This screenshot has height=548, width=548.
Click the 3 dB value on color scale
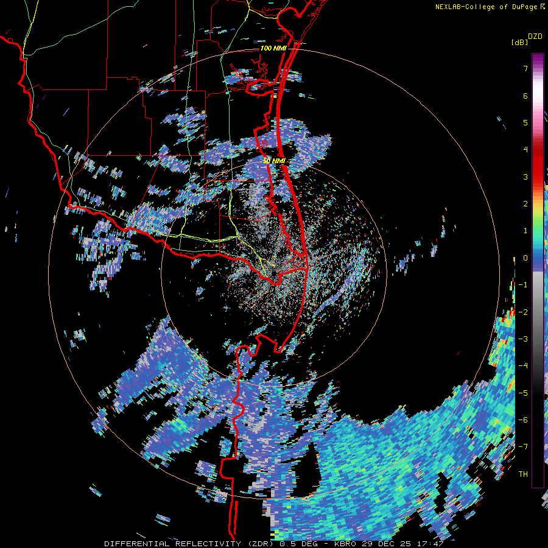525,177
